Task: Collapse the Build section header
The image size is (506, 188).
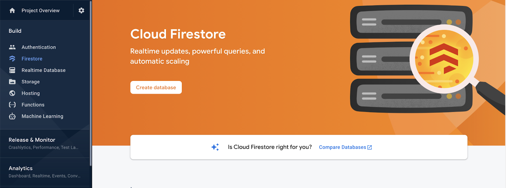Action: [x=15, y=31]
